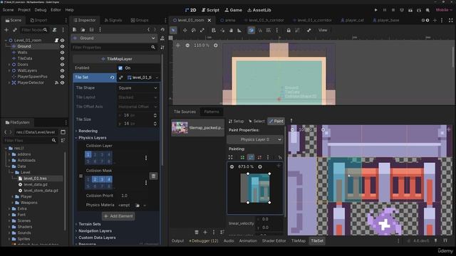Switch TileSet editor to Setup mode
456x256 pixels.
pos(236,121)
